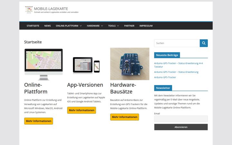232x145 pixels.
Task: Open the Arduino GPS-Tracker post link
Action: coord(165,77)
